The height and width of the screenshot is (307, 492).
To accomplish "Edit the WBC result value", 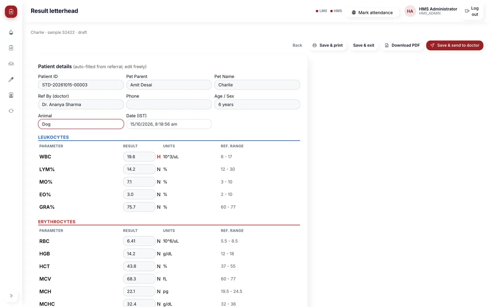I will 139,157.
